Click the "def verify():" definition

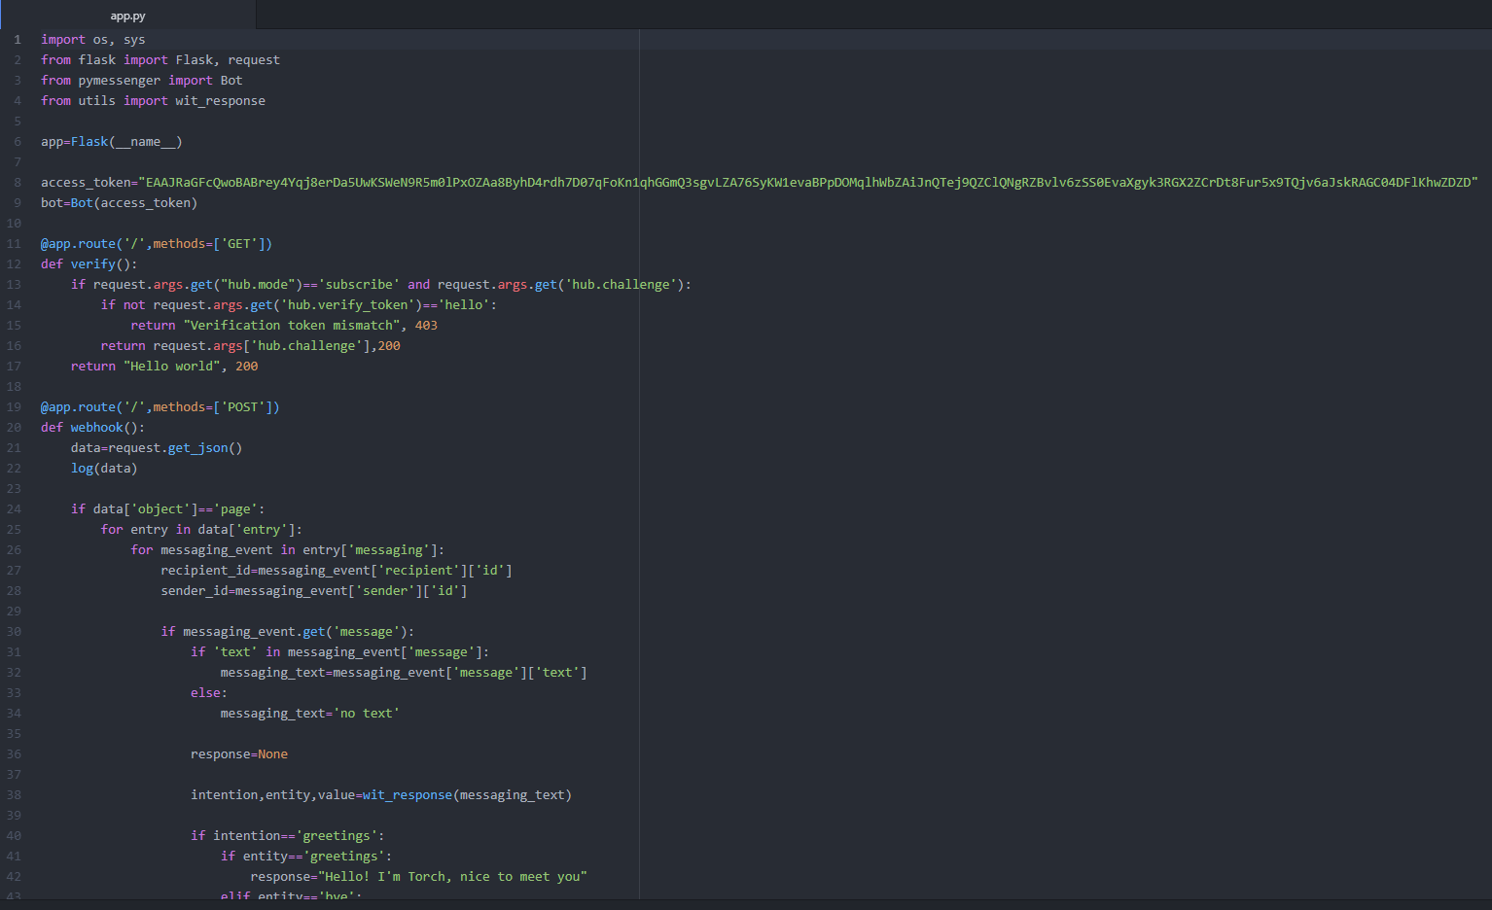point(89,264)
